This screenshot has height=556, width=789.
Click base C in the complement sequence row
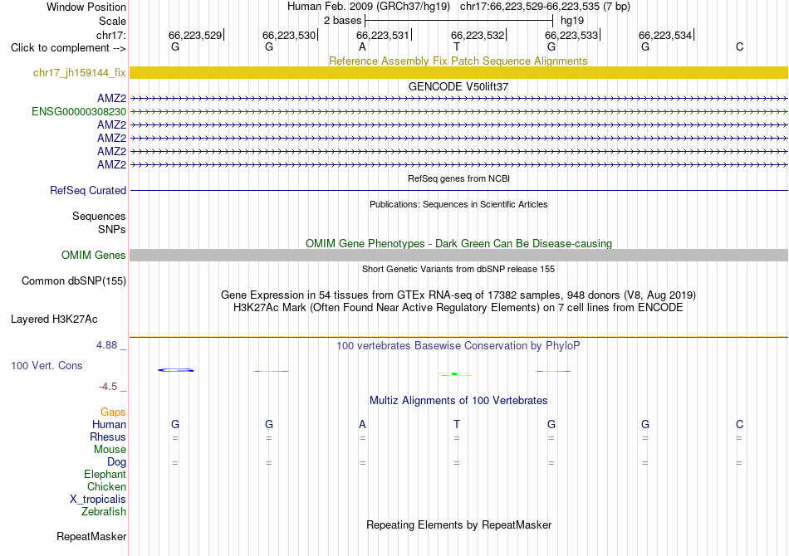point(739,46)
